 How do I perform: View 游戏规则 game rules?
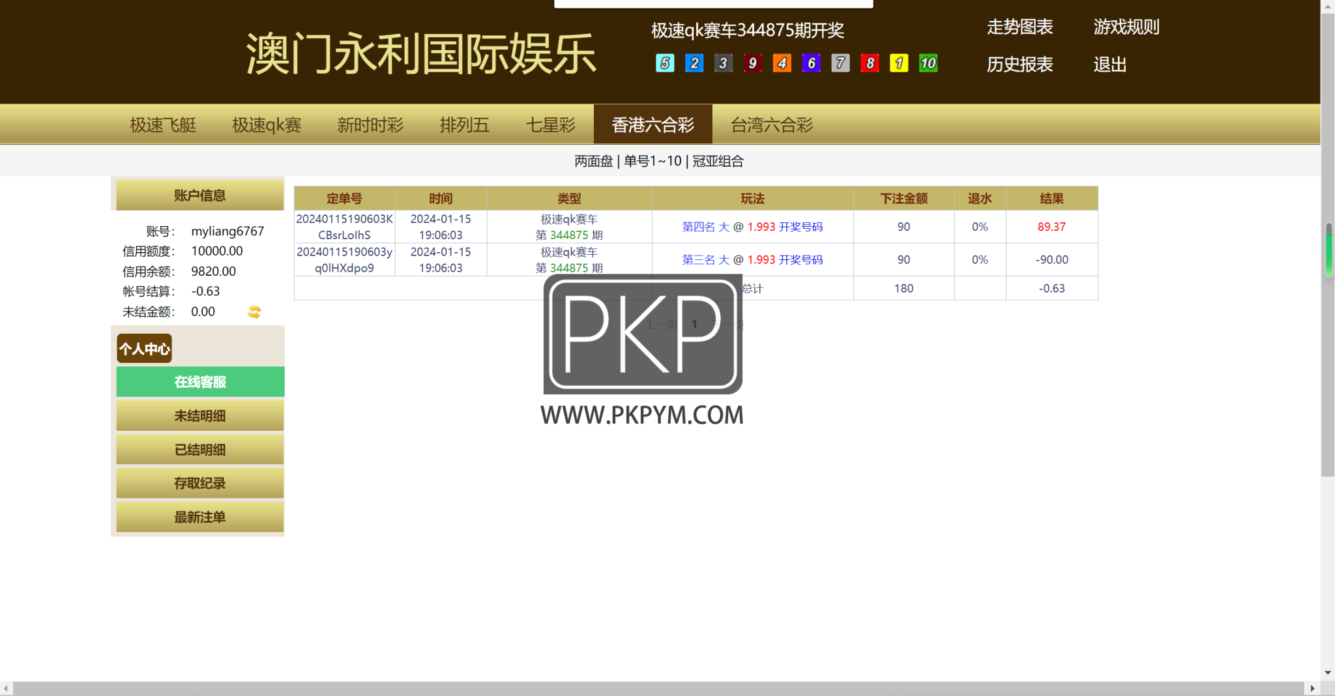pos(1126,27)
